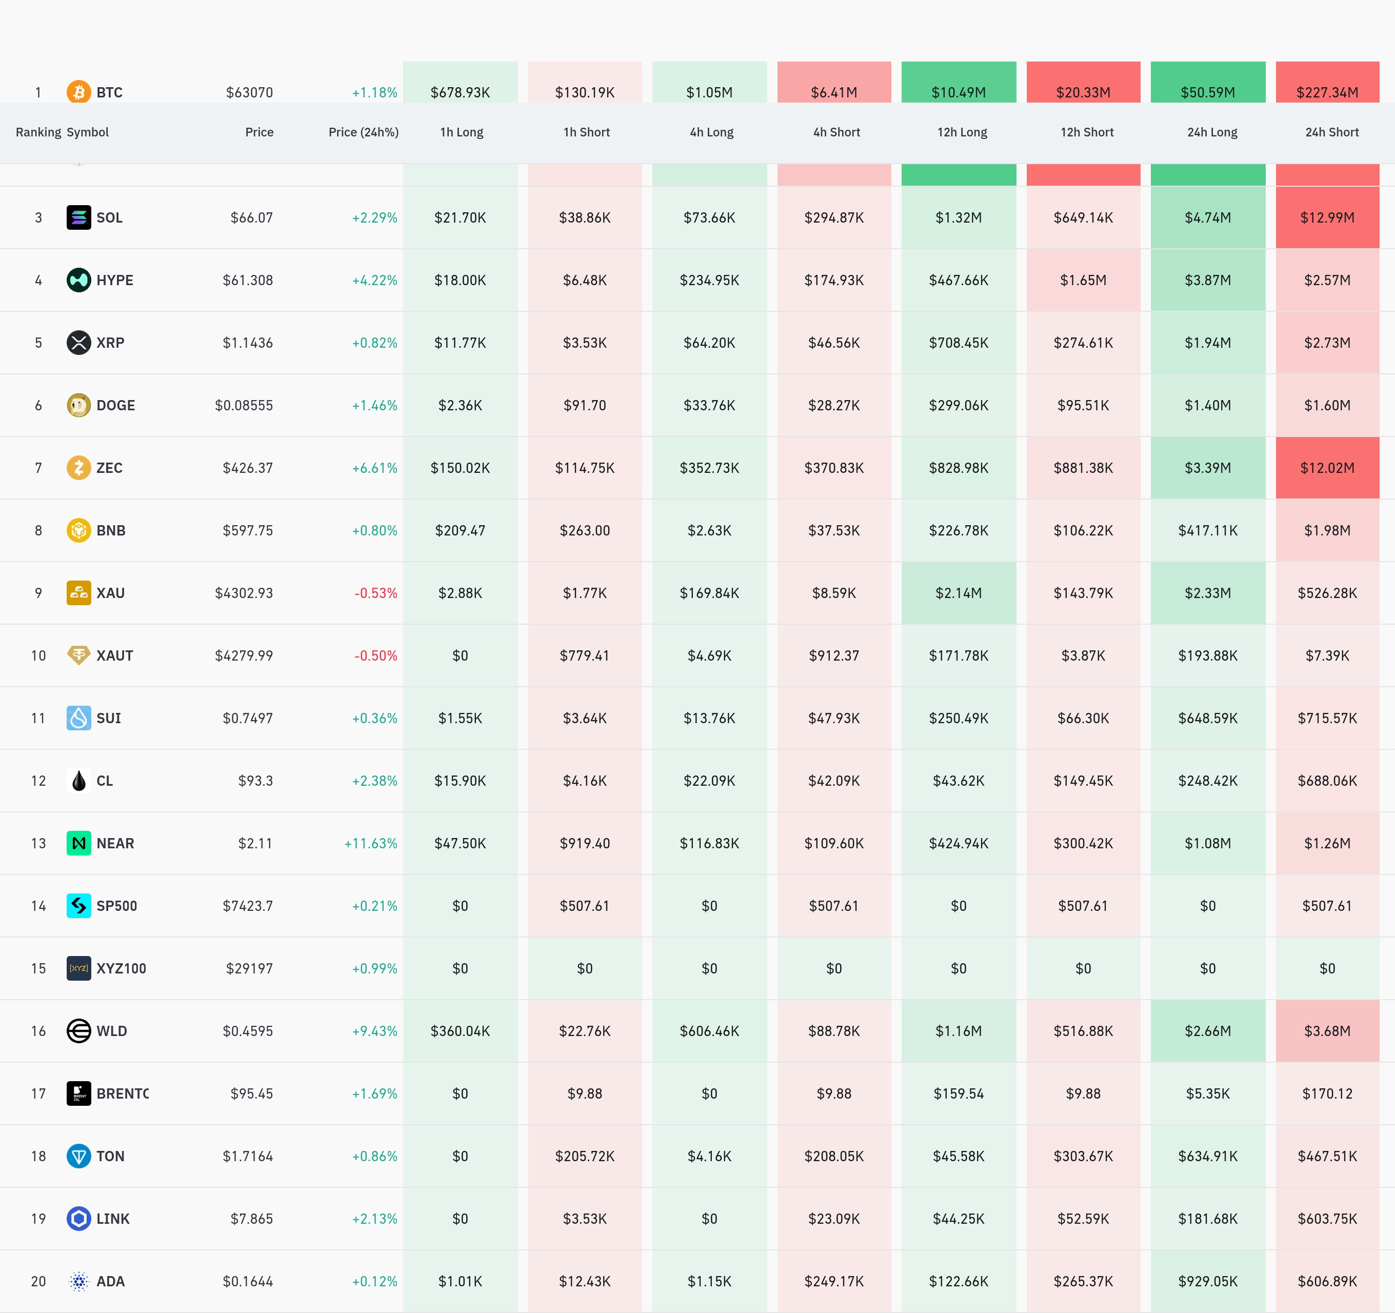Select the HYPE token icon

(78, 280)
